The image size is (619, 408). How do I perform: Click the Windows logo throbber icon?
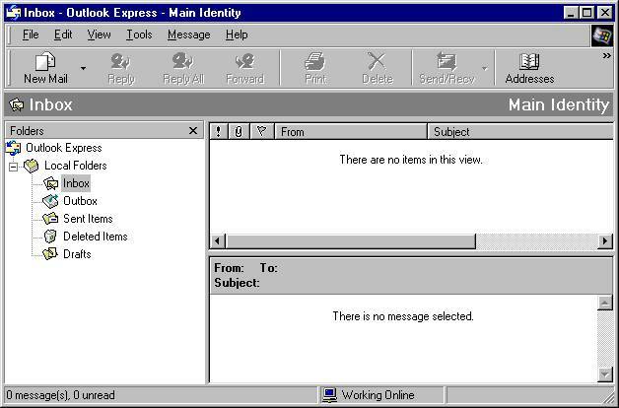(x=601, y=35)
